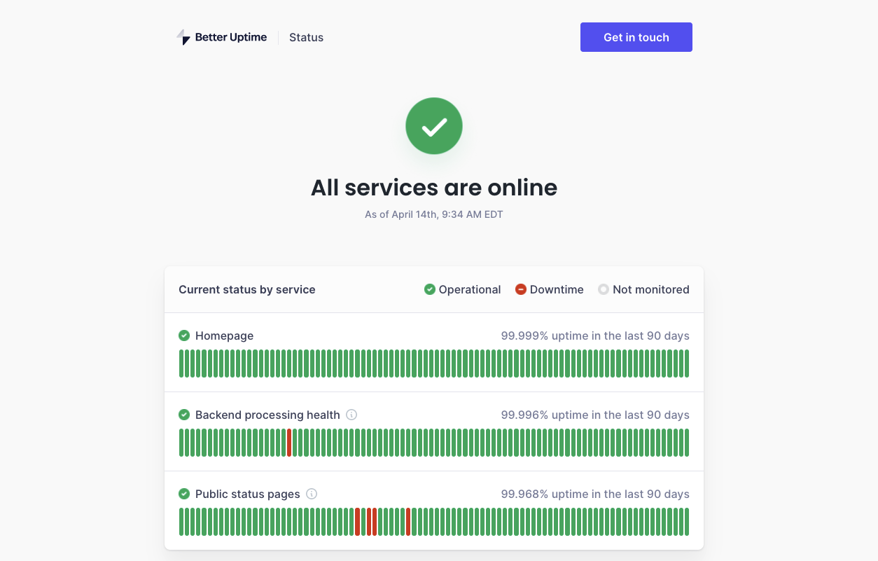
Task: Expand the Backend processing health service row
Action: 433,431
